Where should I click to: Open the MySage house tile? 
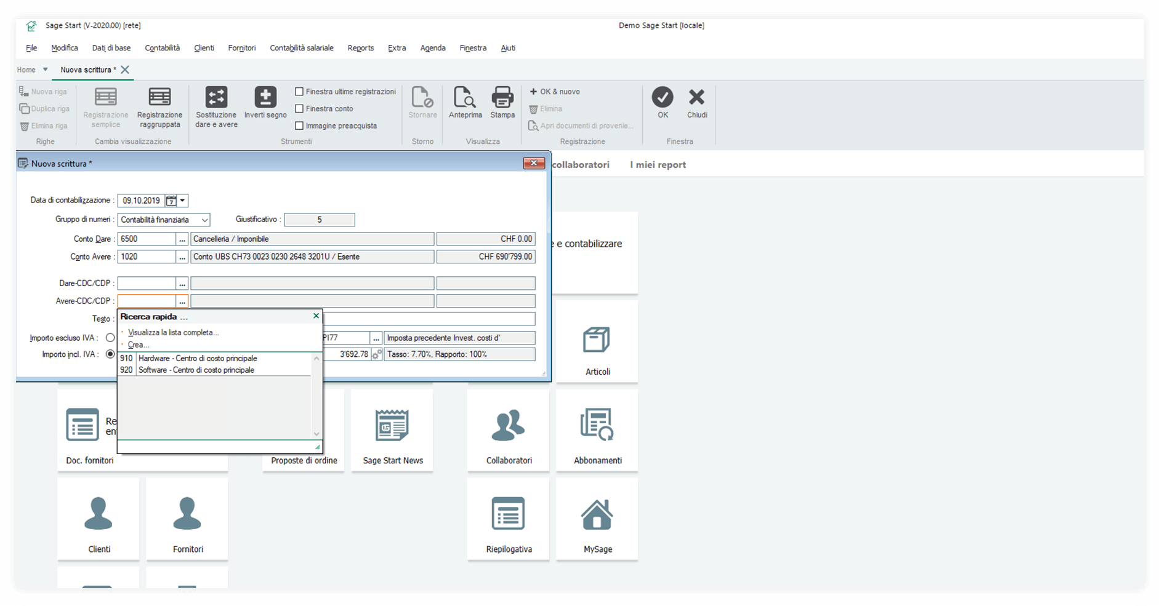pyautogui.click(x=597, y=519)
